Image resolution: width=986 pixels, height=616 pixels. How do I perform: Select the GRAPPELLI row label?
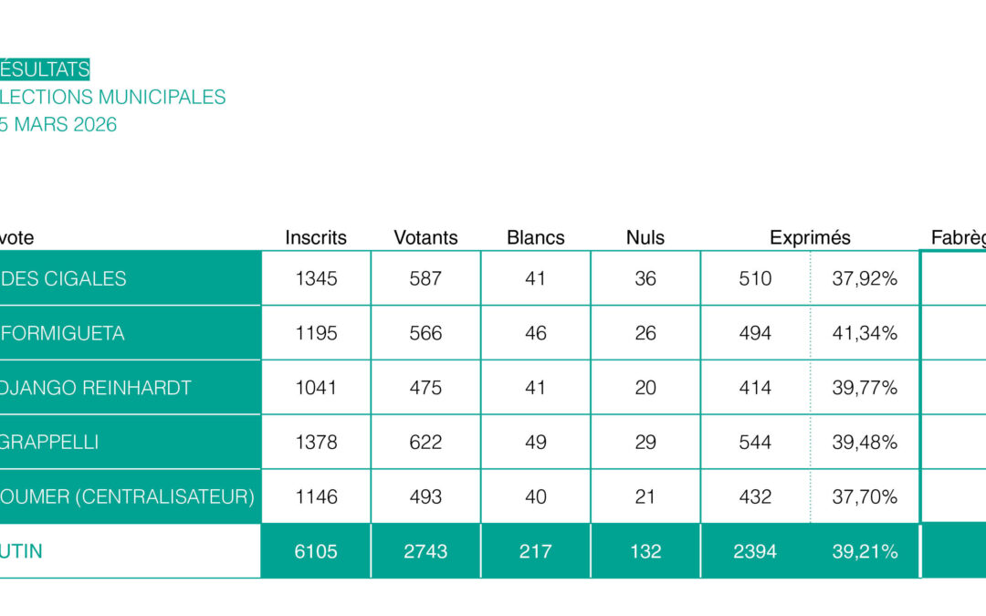pyautogui.click(x=51, y=443)
